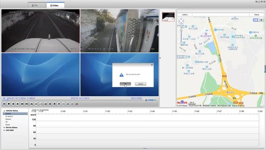Adjust the volume slider
Screen dimensions: 266x150
pyautogui.click(x=152, y=100)
